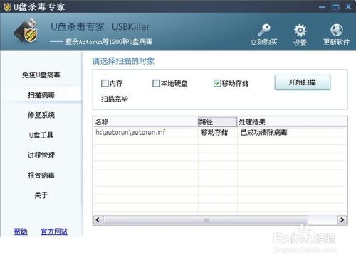Image resolution: width=356 pixels, height=262 pixels.
Task: Click the horizontal scrollbar left arrow
Action: pyautogui.click(x=98, y=220)
